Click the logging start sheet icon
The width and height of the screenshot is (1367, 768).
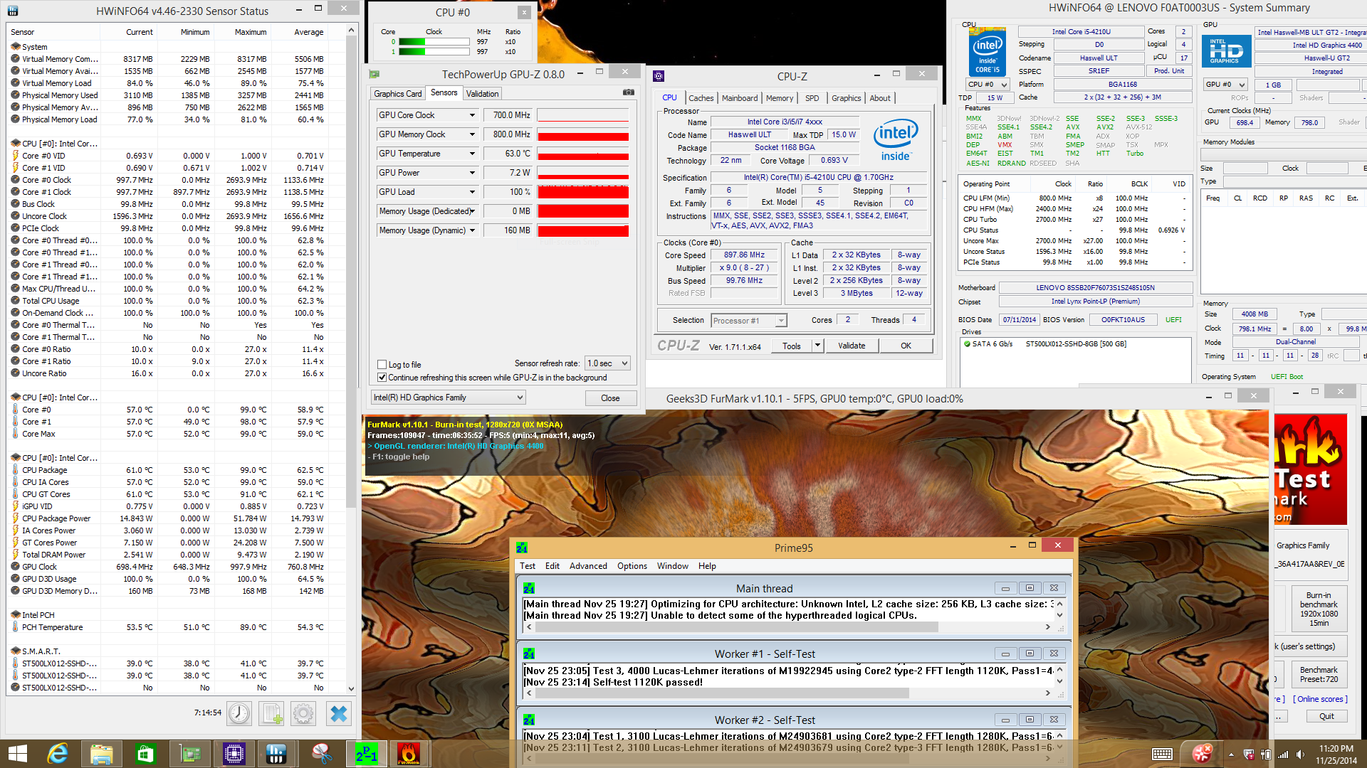click(271, 713)
